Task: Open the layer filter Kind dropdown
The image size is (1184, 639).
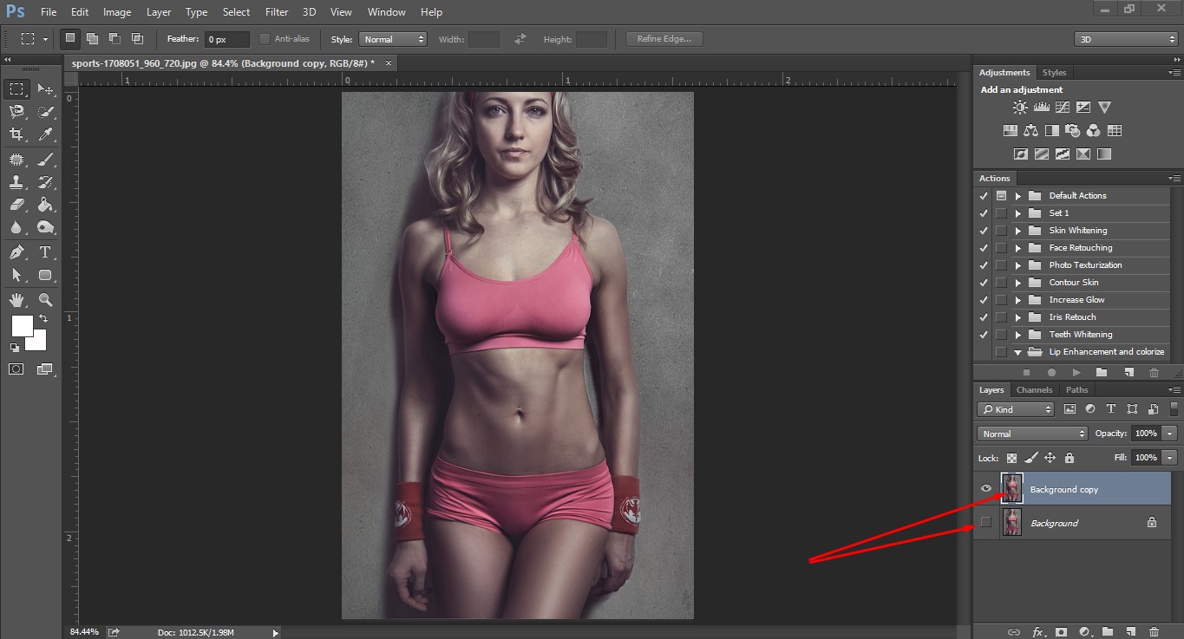Action: 1016,409
